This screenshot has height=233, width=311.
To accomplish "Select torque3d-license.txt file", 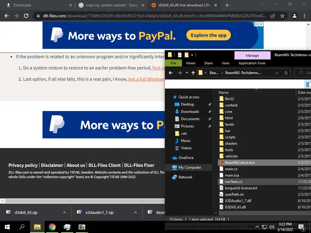I will tap(241, 188).
